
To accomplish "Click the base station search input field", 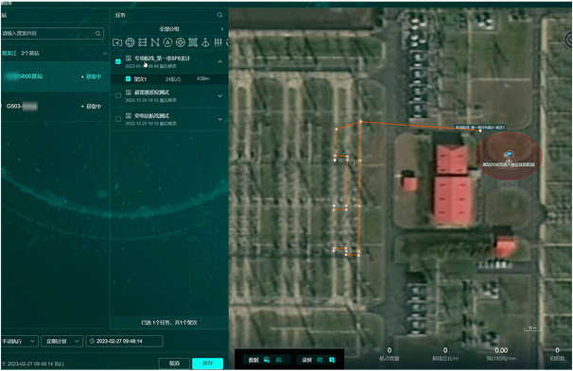I will (52, 33).
